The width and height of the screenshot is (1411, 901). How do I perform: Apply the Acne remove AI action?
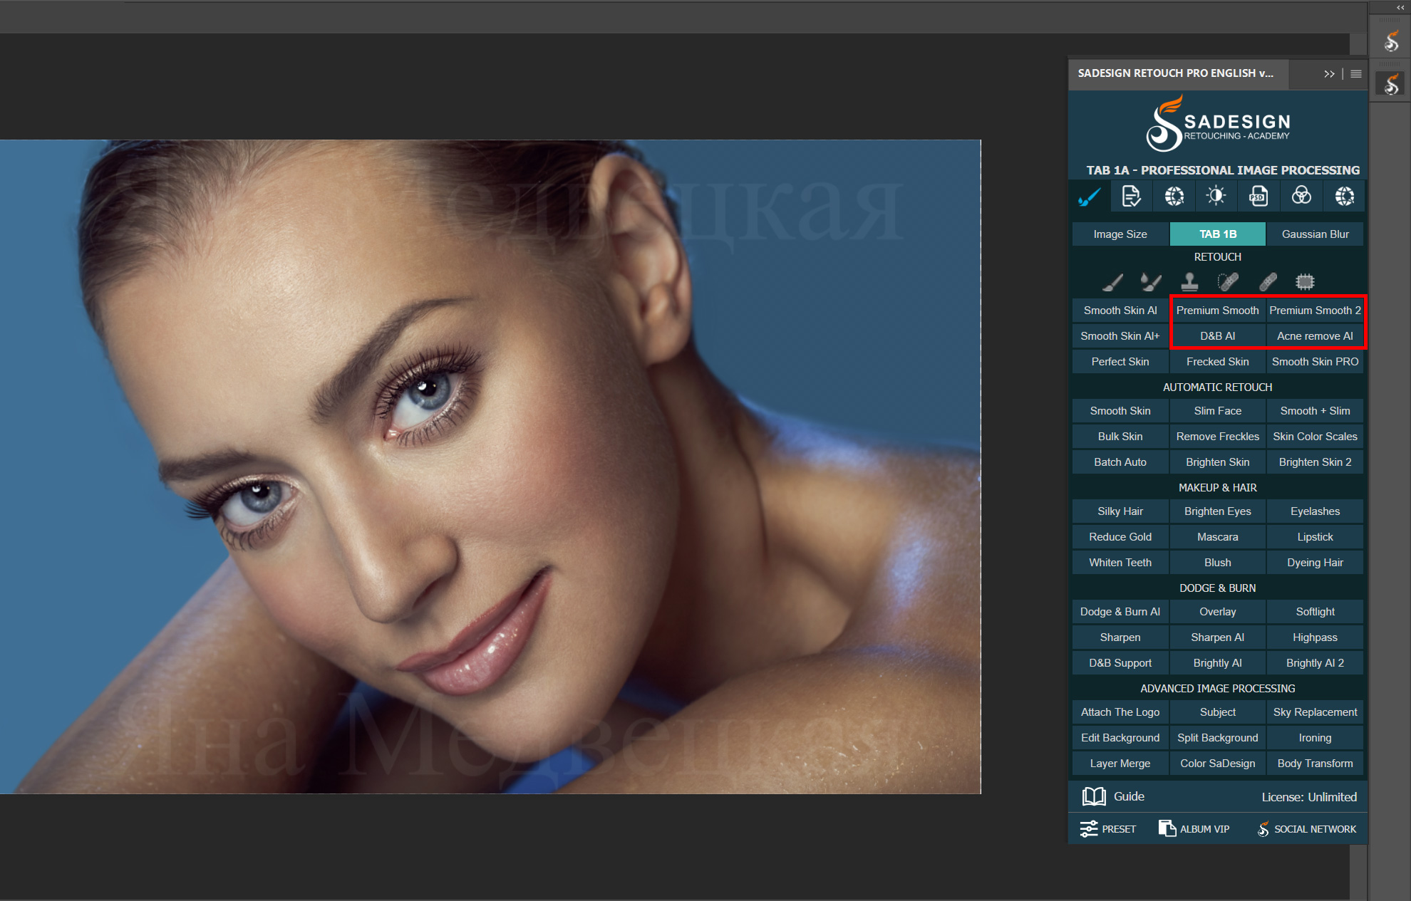pos(1314,336)
